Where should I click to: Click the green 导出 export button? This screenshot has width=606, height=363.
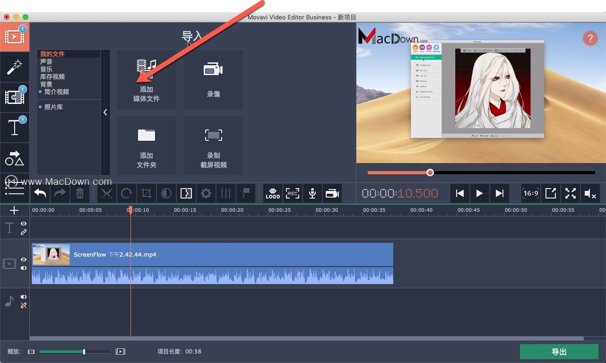(x=559, y=352)
